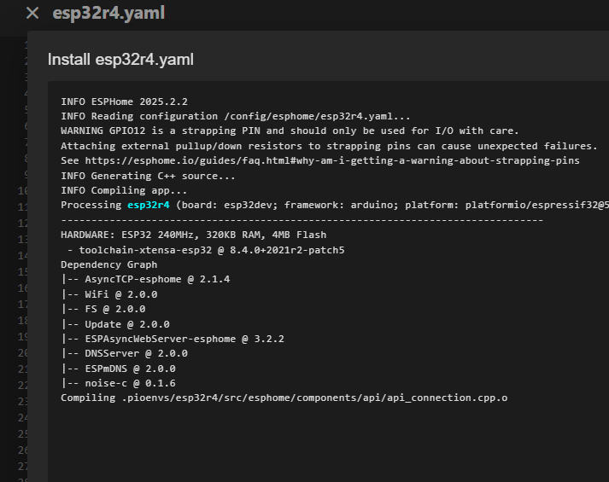This screenshot has width=609, height=482.
Task: Select the Generating C++ source log line
Action: click(148, 176)
